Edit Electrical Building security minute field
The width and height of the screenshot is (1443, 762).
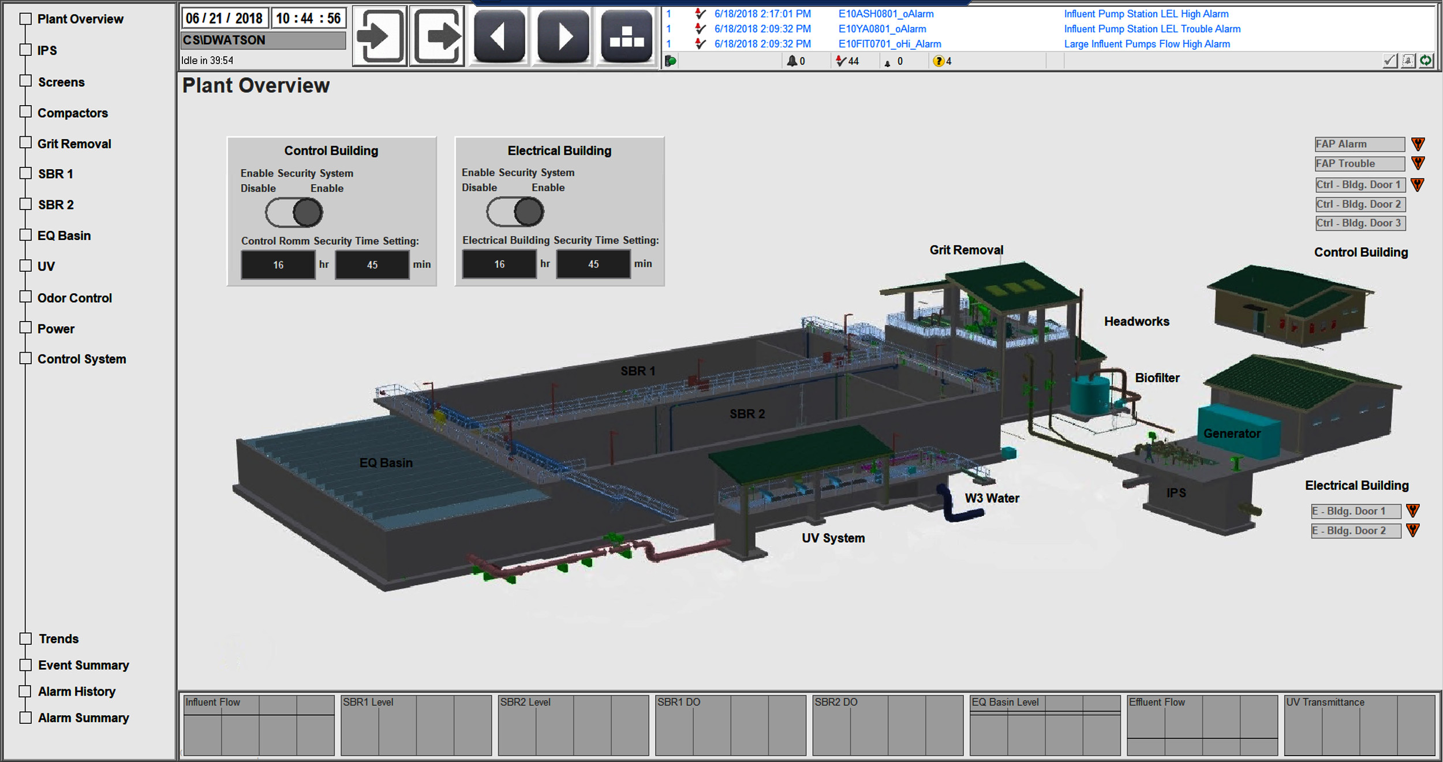tap(593, 264)
